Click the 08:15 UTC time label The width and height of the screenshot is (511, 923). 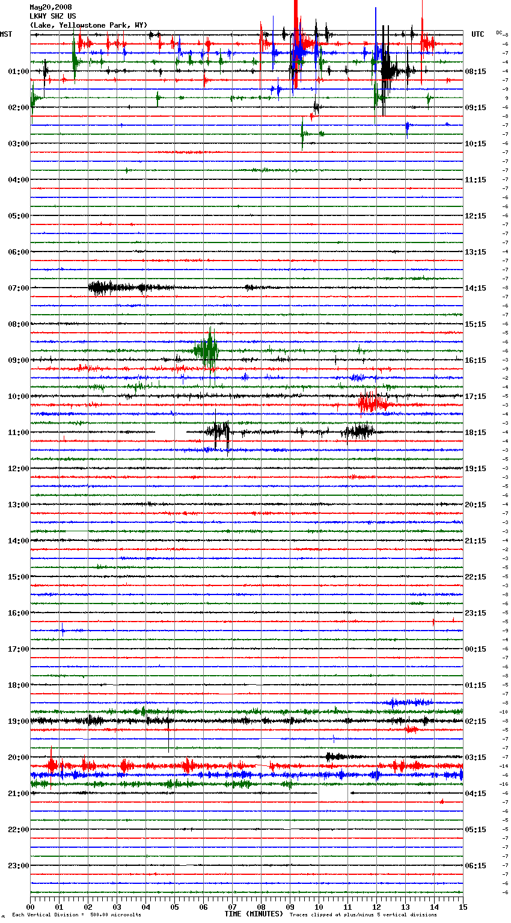click(476, 72)
